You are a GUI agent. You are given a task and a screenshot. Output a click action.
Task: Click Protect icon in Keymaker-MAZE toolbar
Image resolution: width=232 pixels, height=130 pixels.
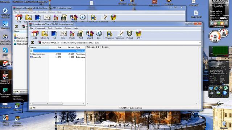click(129, 35)
